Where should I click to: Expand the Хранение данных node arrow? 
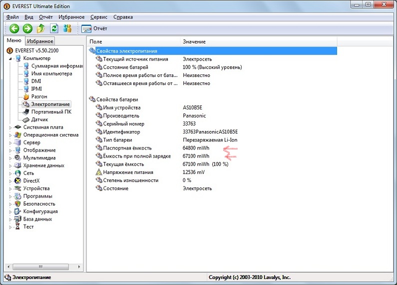pos(10,166)
